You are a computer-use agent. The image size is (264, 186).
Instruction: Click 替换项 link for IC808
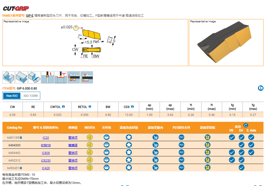coord(73,153)
